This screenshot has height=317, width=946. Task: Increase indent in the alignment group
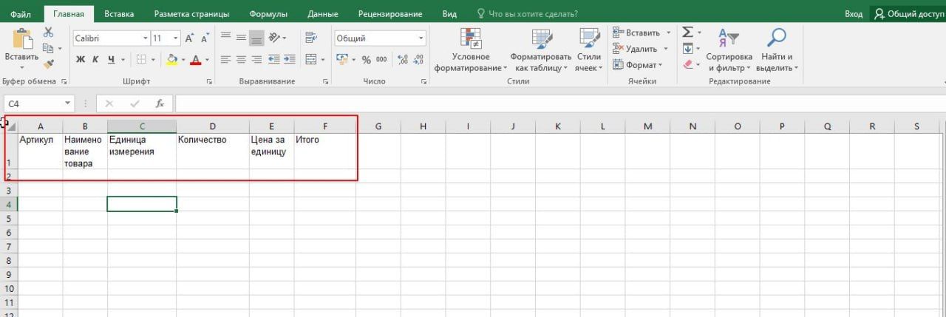click(x=288, y=60)
